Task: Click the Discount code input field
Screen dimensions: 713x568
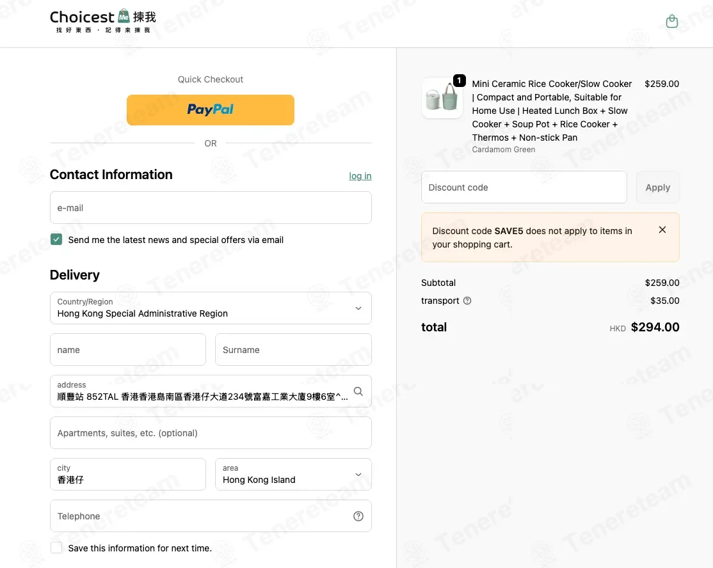Action: pyautogui.click(x=524, y=187)
